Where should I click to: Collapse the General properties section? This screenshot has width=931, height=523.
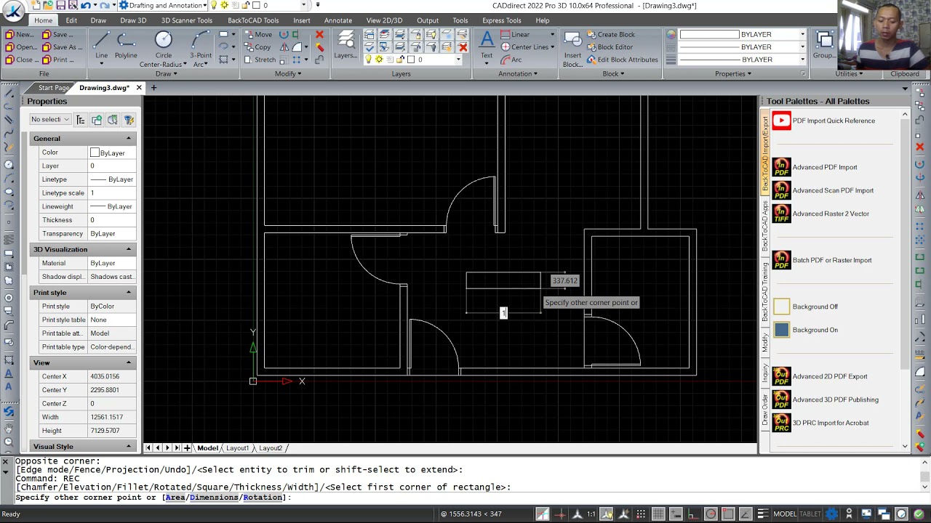(129, 138)
